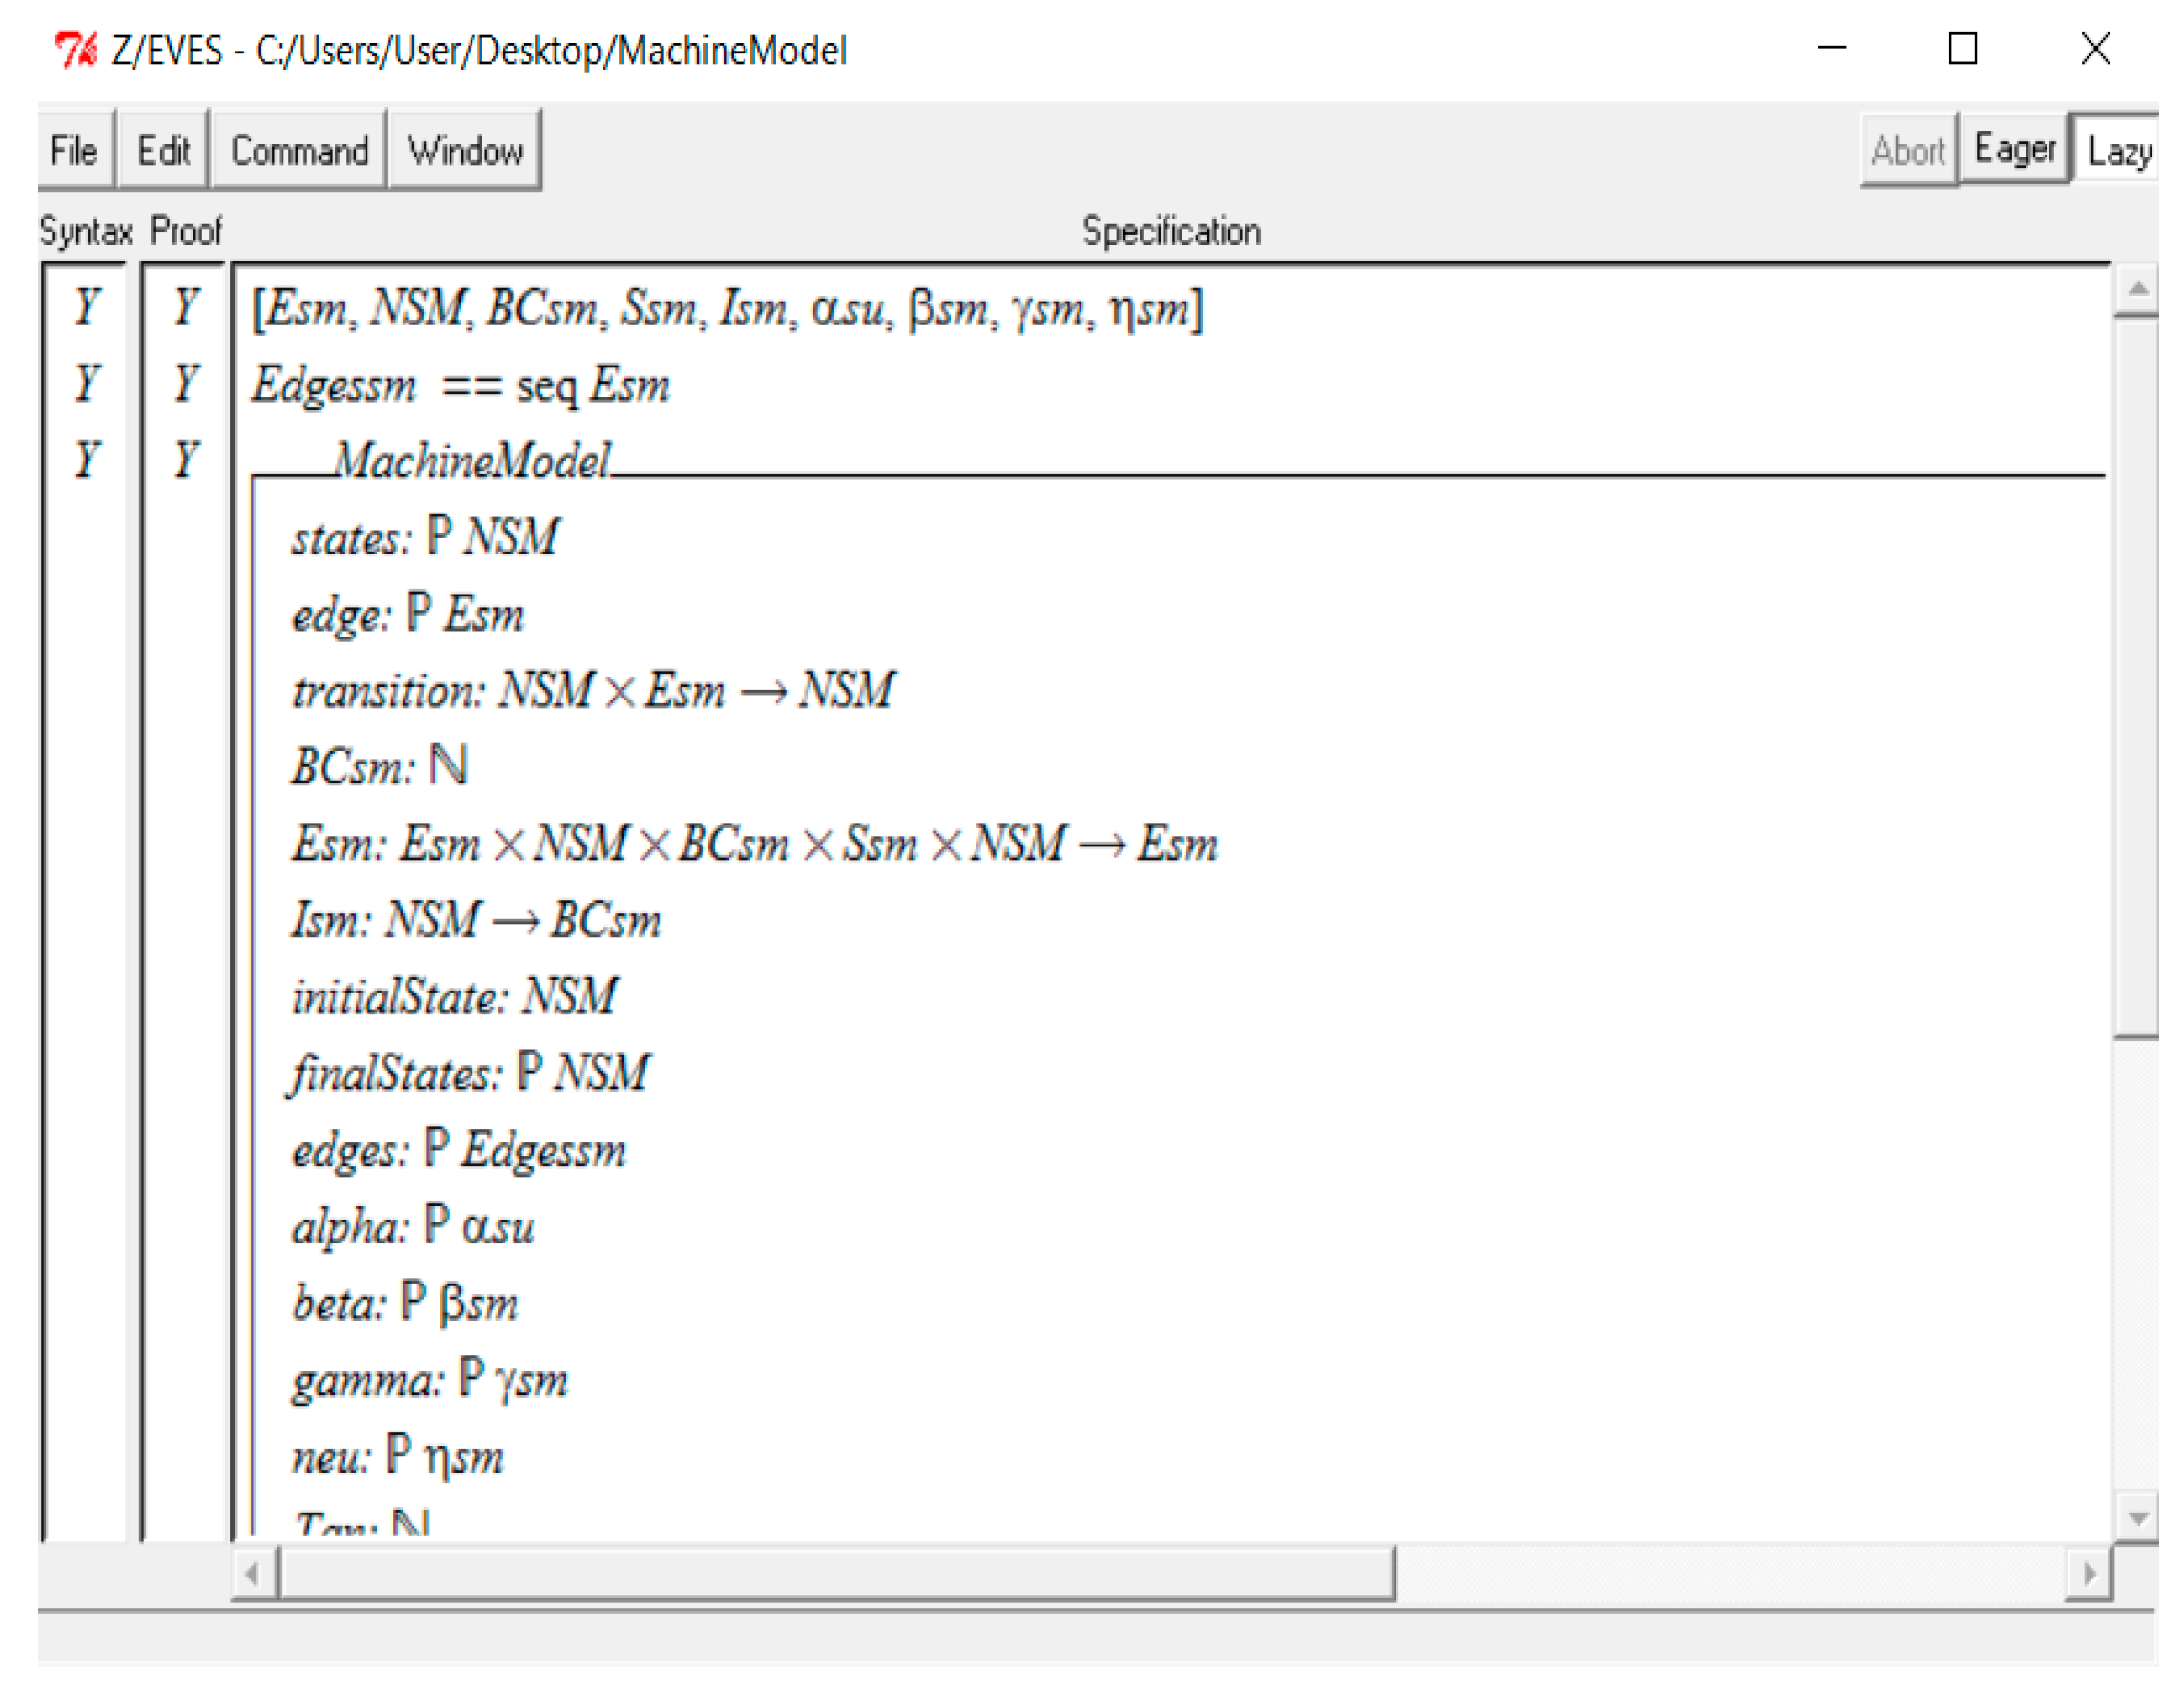The height and width of the screenshot is (1692, 2184).
Task: Click the Z/EVES Tk feather title icon
Action: (x=76, y=49)
